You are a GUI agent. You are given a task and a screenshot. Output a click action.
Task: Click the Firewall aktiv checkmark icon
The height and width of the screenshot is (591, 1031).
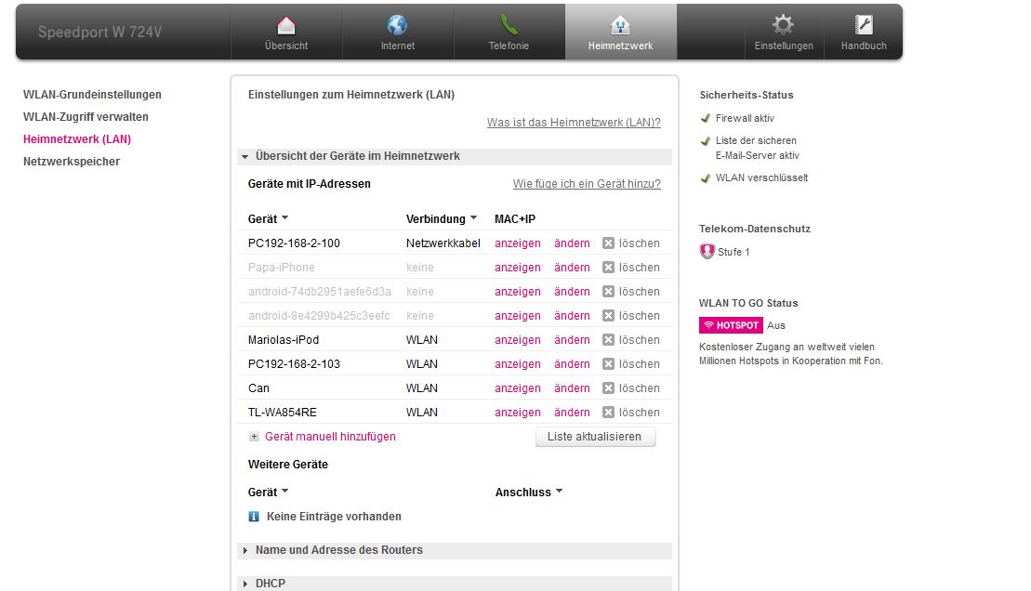pos(706,118)
